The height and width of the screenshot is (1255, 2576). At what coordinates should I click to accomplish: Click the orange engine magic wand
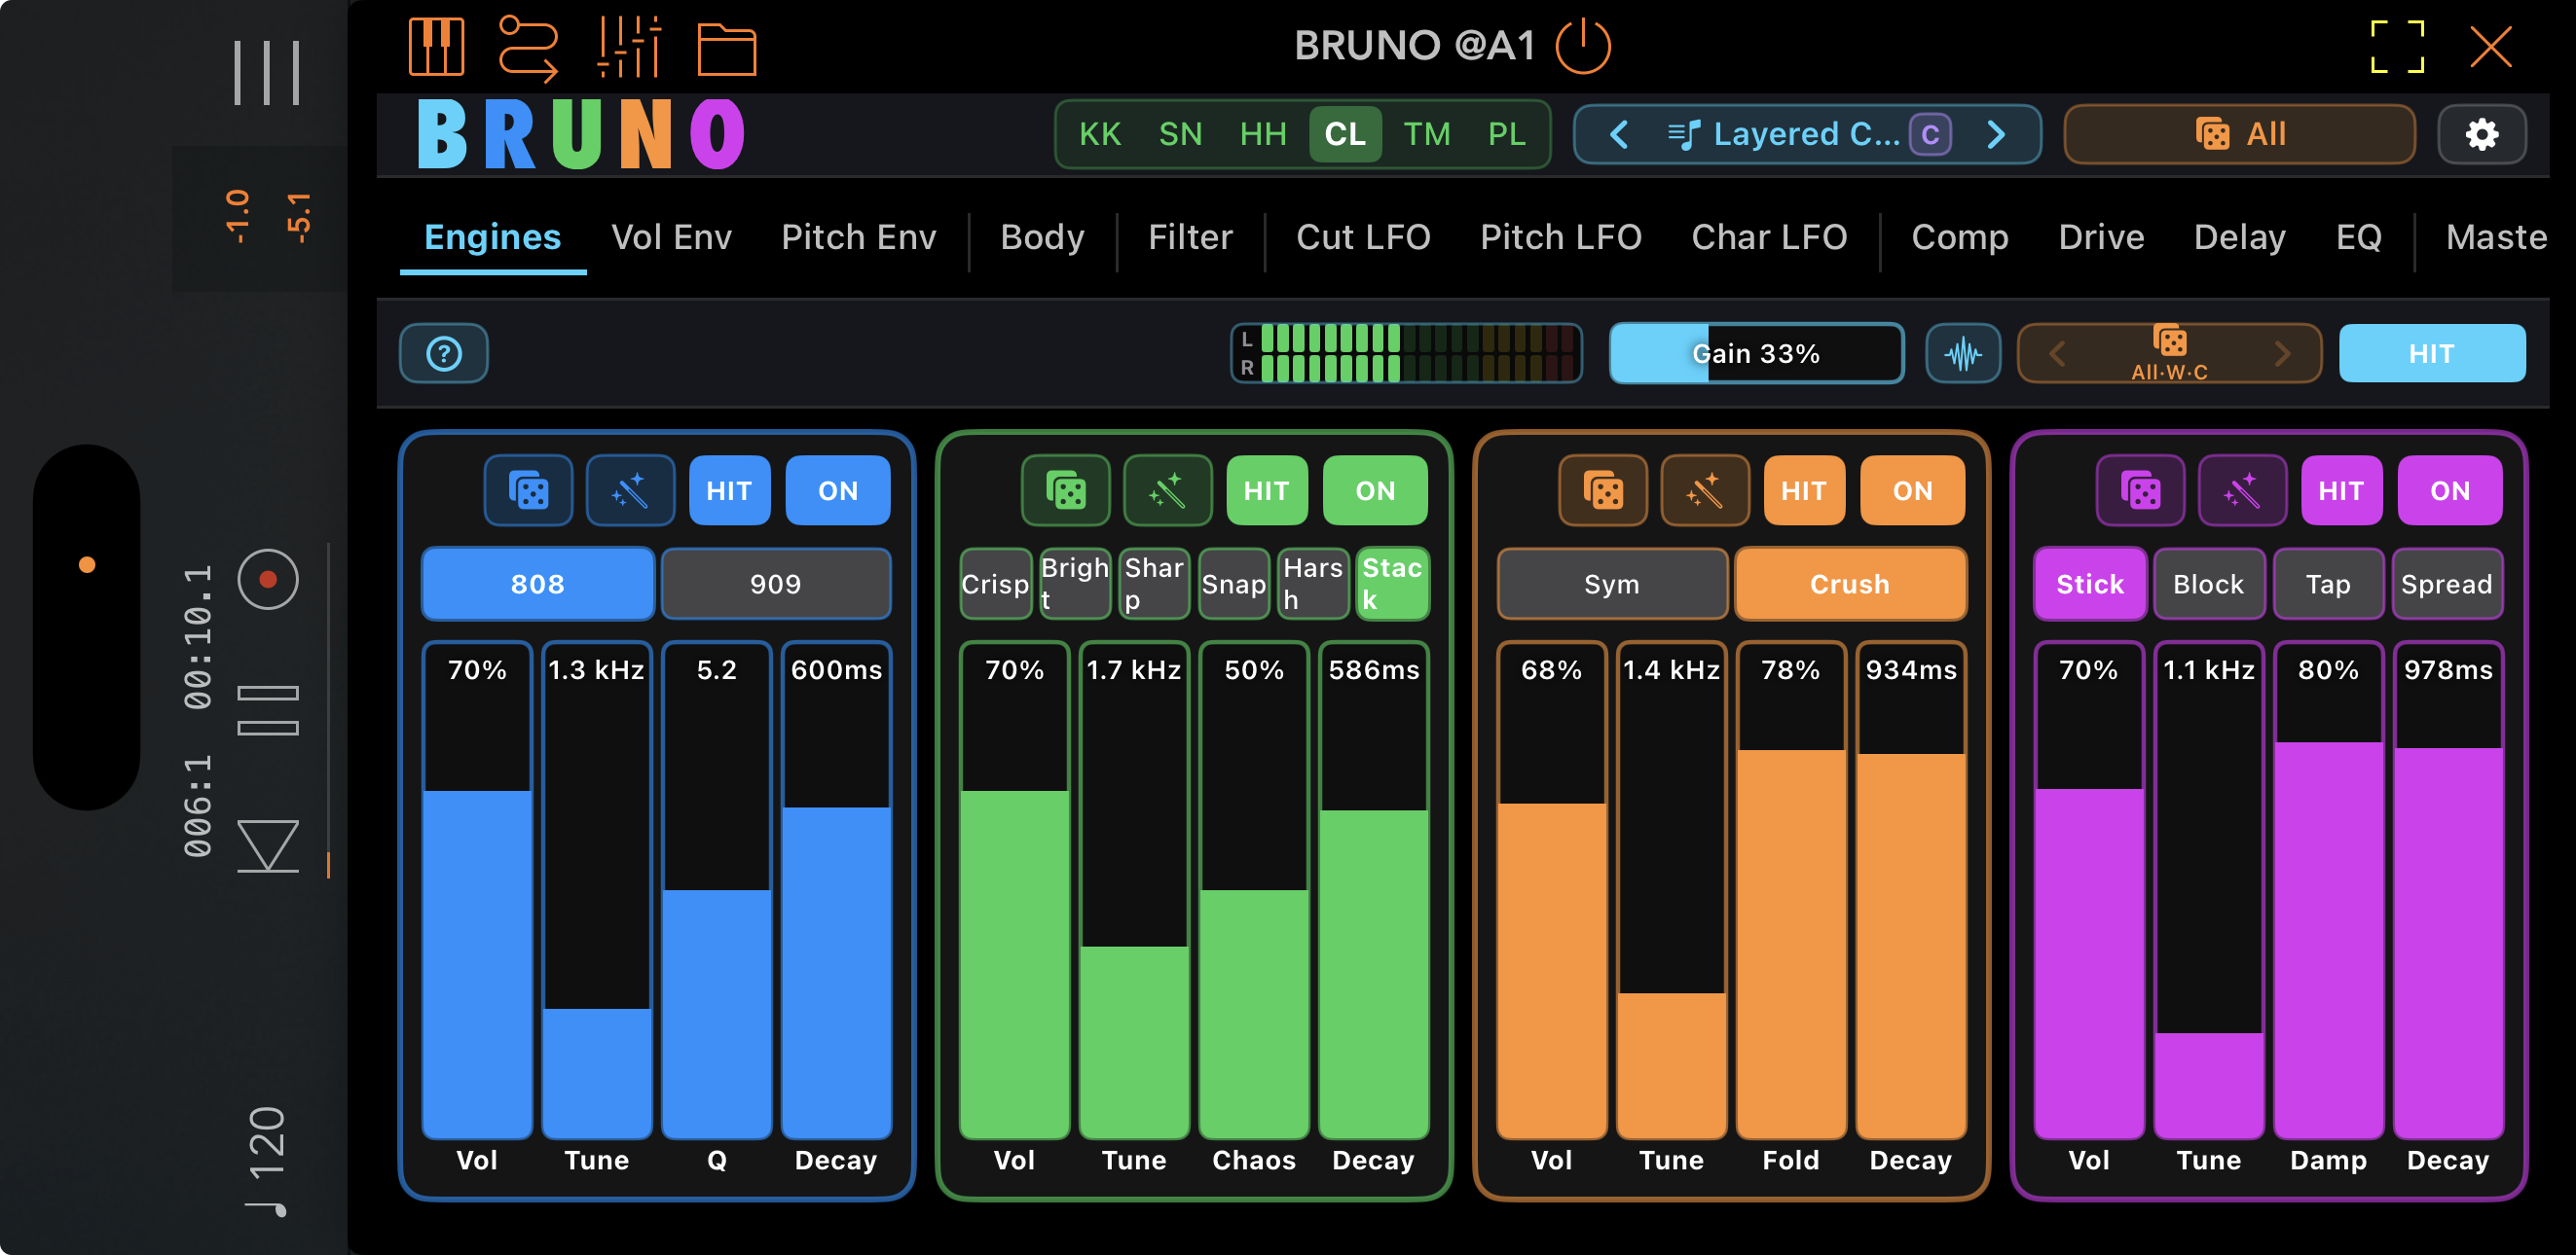coord(1704,490)
